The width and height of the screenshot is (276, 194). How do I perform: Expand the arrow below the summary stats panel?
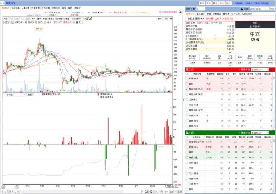coord(230,53)
